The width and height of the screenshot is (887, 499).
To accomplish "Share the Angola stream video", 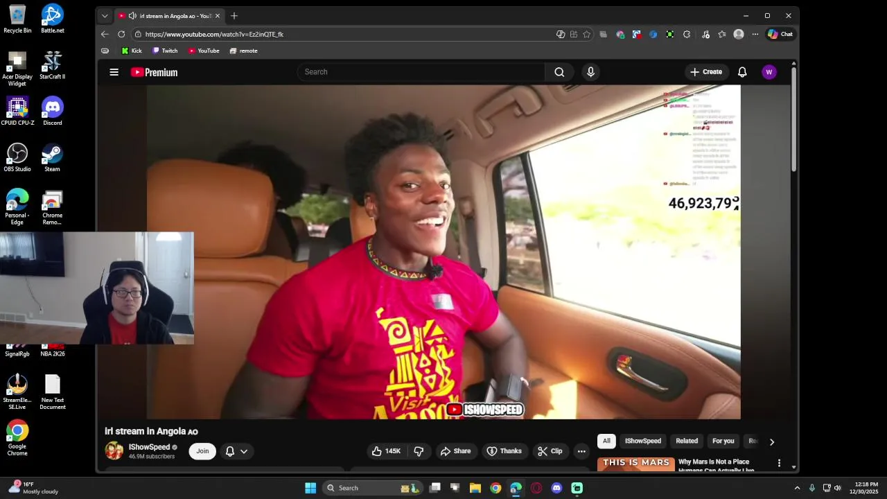I will click(455, 451).
